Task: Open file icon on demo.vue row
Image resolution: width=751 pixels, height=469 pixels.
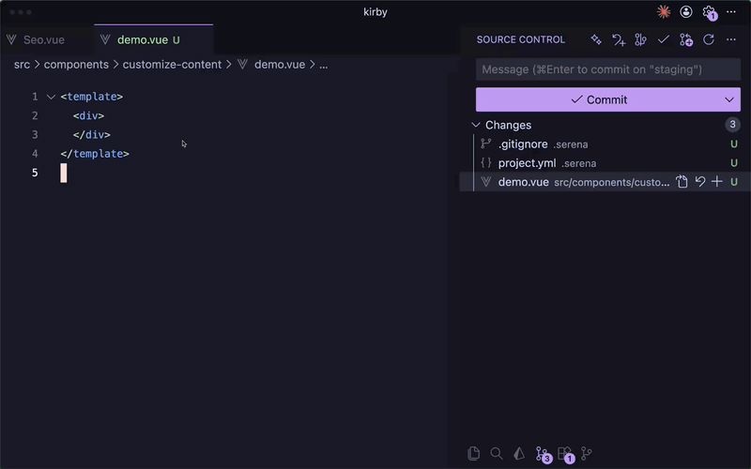Action: coord(682,182)
